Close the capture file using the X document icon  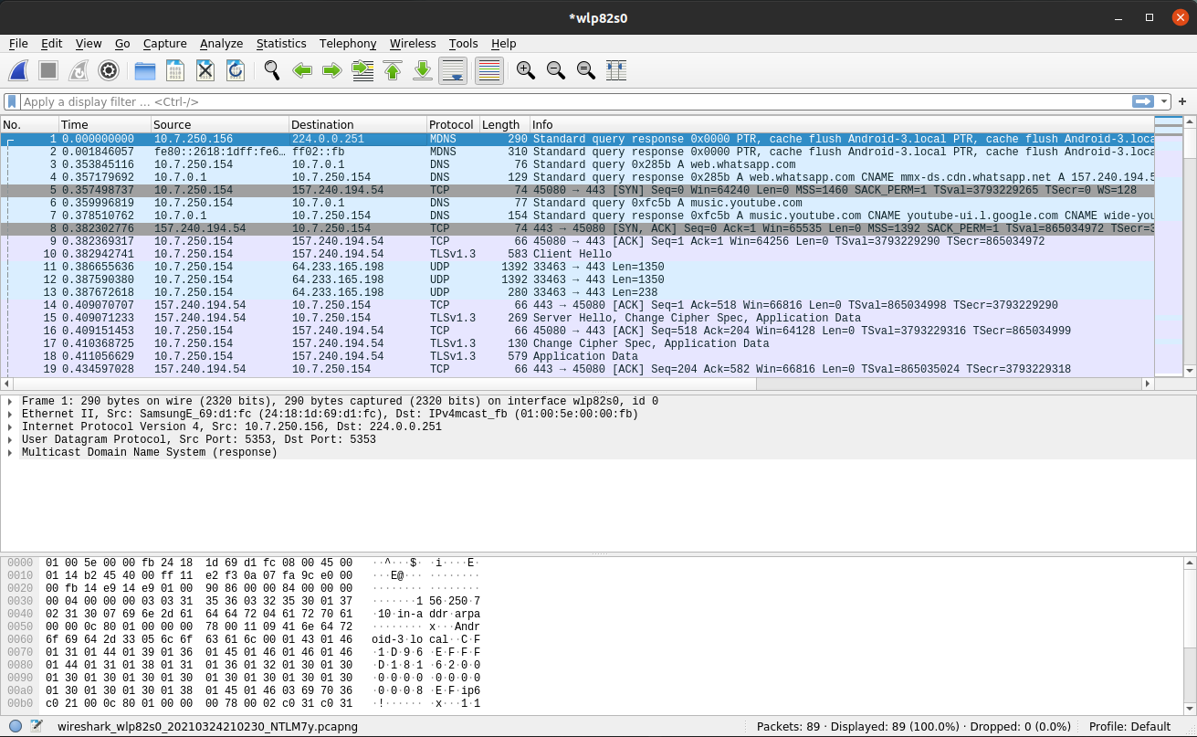pyautogui.click(x=205, y=70)
